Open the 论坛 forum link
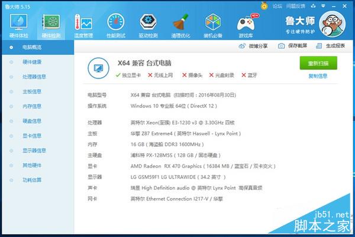Viewport: 355px width, 237px height. pos(277,6)
